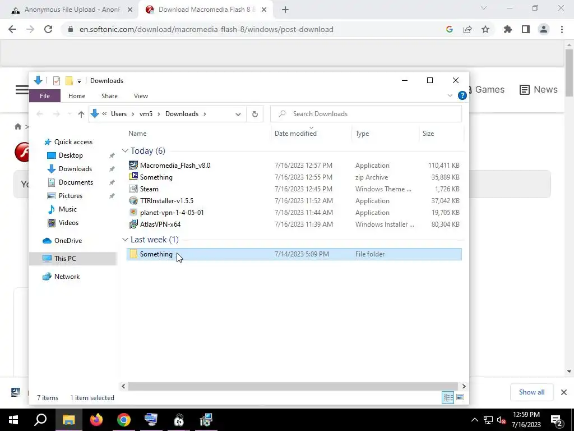574x431 pixels.
Task: Select the Download Macromedia Flash 8 tab
Action: click(206, 10)
